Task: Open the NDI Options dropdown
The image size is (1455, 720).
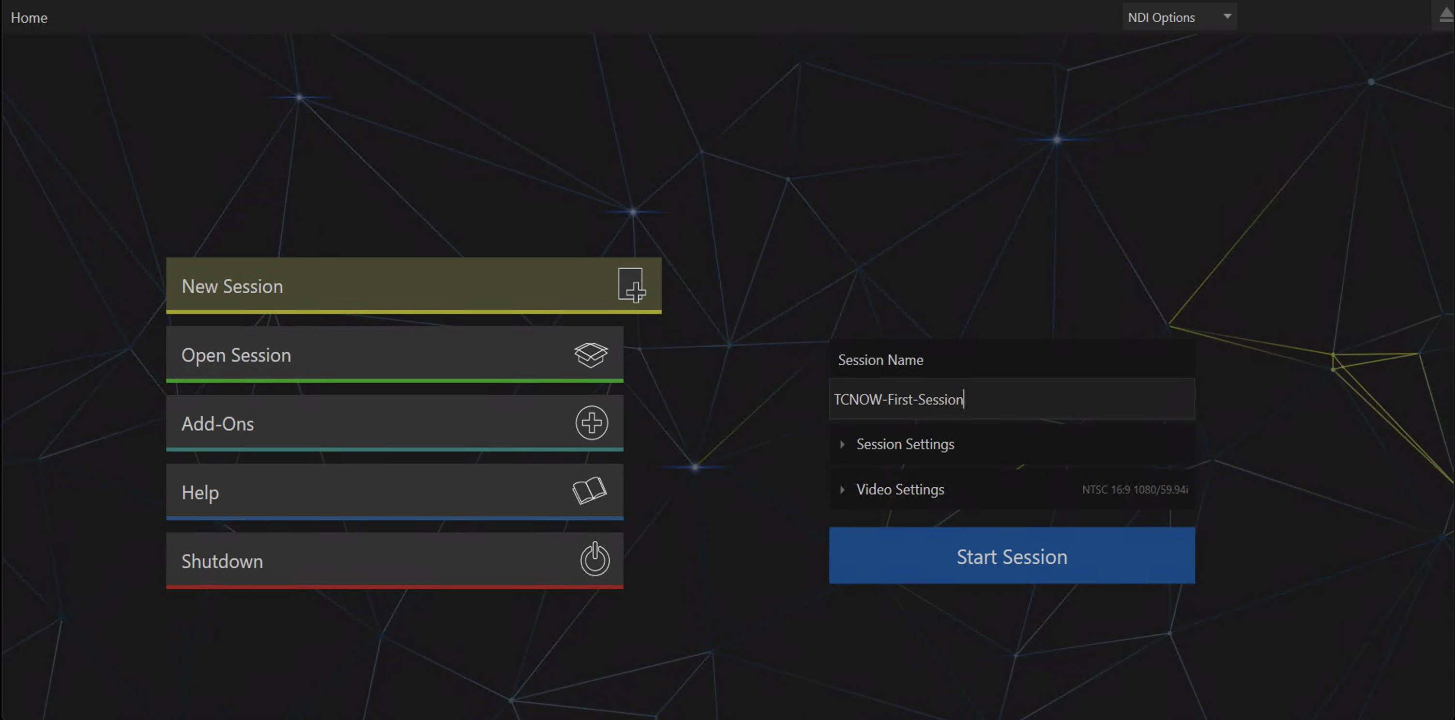Action: pos(1179,17)
